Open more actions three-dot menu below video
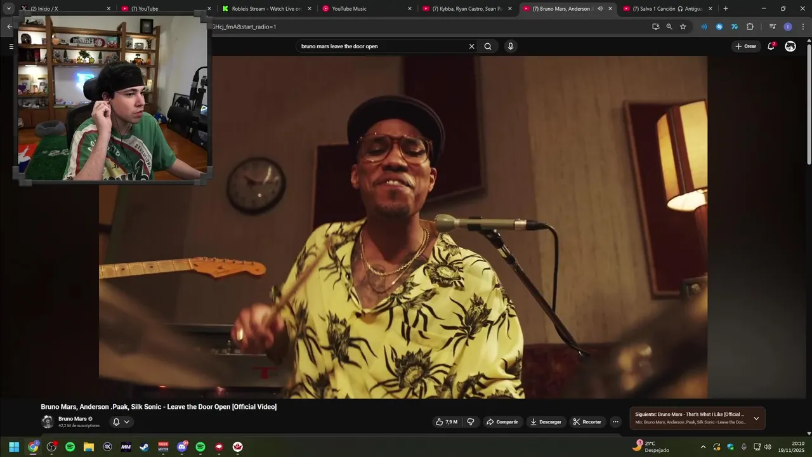Screen dimensions: 812x457 coord(615,421)
